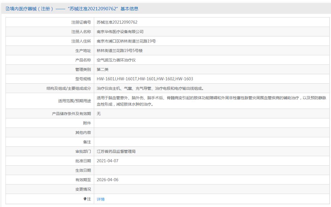The height and width of the screenshot is (207, 331).
Task: Select approval department 江苏省药品监督管理局
Action: [116, 151]
